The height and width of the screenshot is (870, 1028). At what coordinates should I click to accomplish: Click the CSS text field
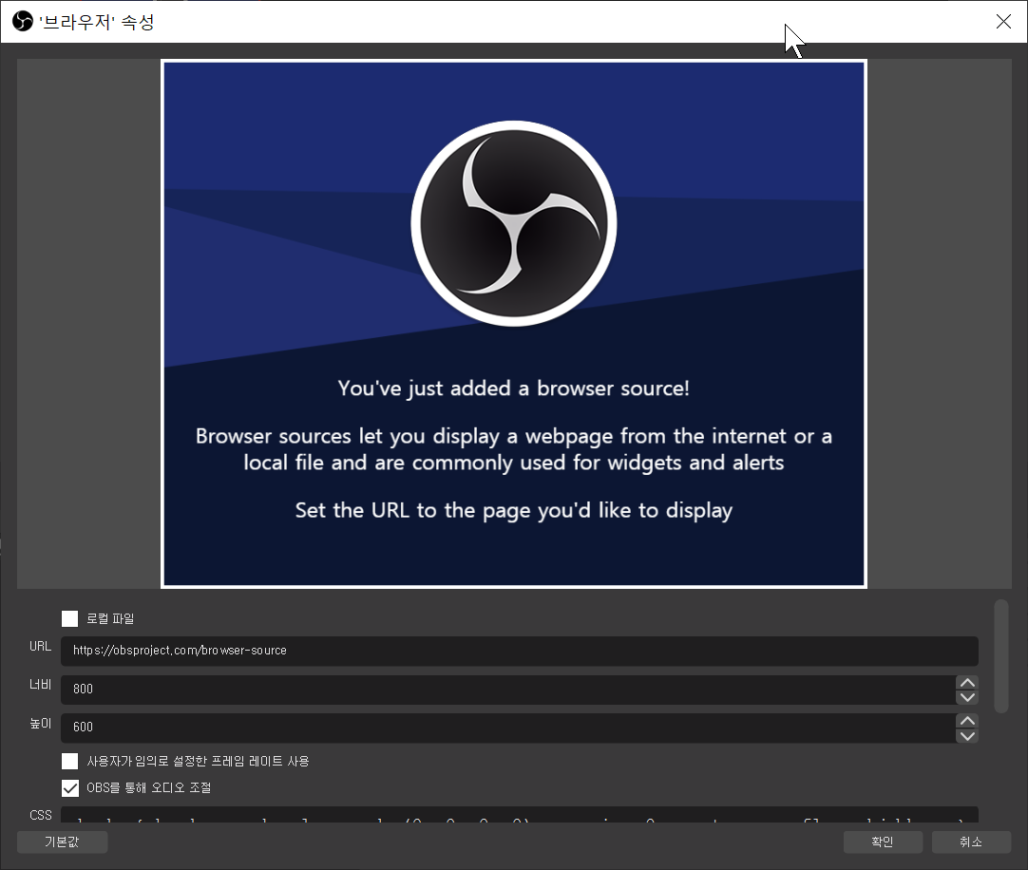[x=520, y=815]
